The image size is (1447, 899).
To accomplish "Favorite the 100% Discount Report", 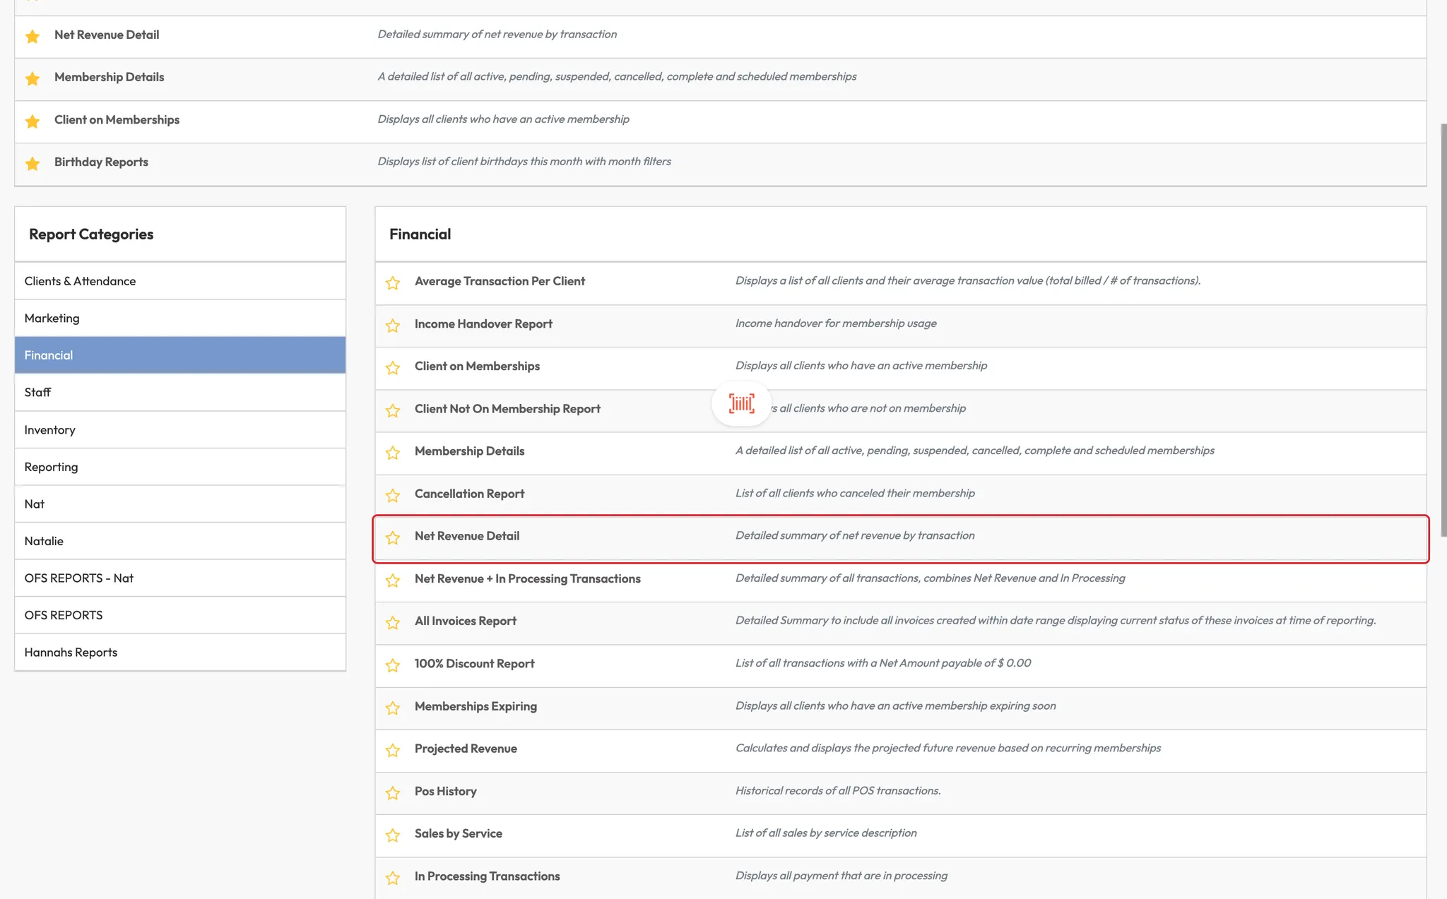I will click(393, 665).
